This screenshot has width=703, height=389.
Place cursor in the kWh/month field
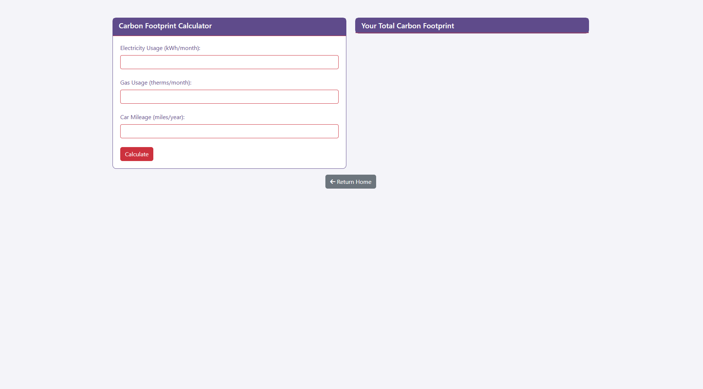click(x=229, y=62)
